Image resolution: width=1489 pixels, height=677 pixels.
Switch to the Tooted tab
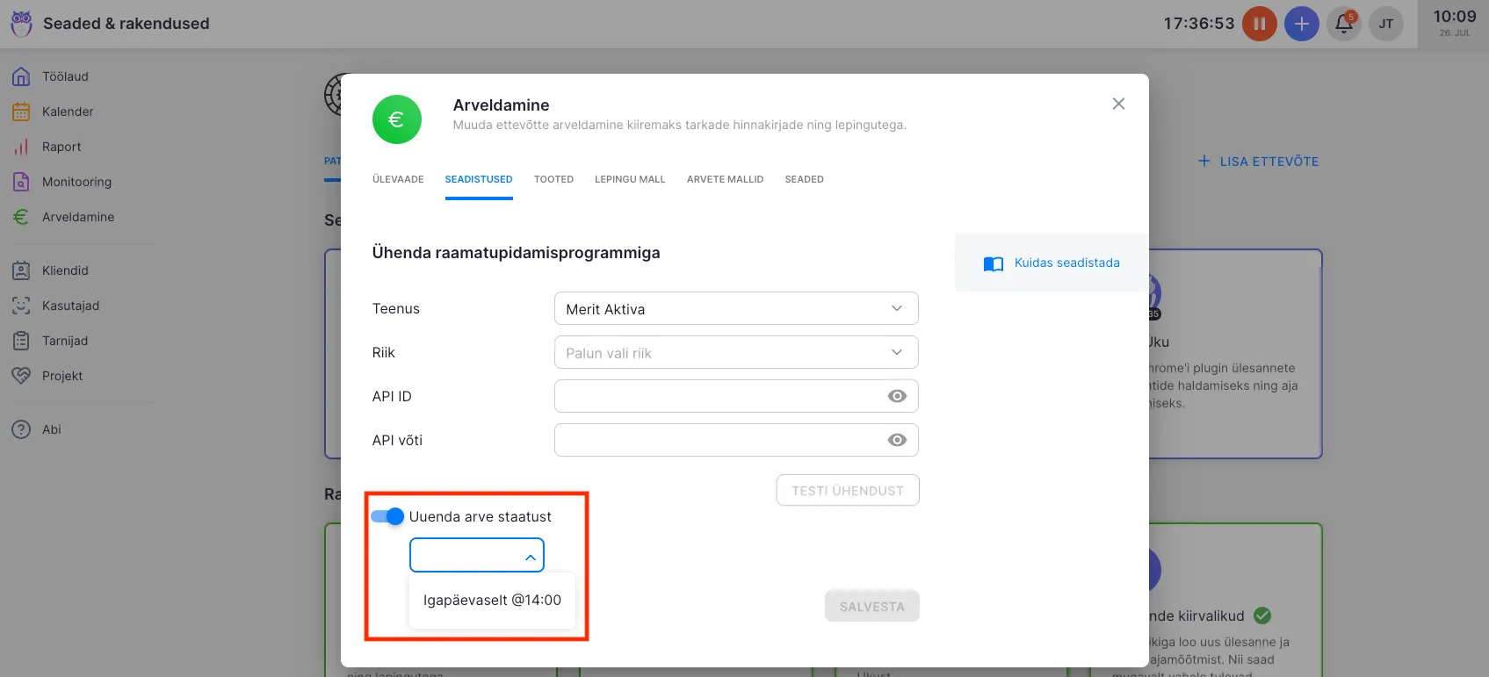tap(553, 179)
